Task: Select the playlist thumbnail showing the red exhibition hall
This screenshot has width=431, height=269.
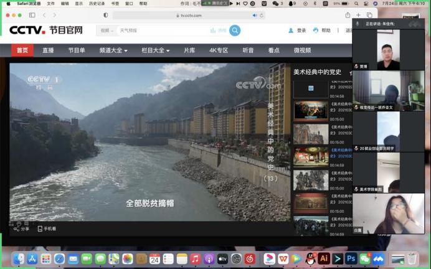Action: (x=311, y=157)
